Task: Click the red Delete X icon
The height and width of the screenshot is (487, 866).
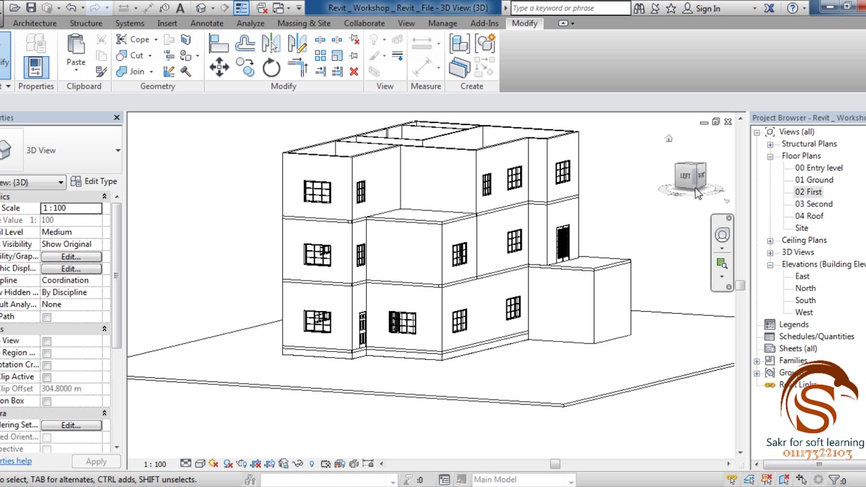Action: point(354,71)
